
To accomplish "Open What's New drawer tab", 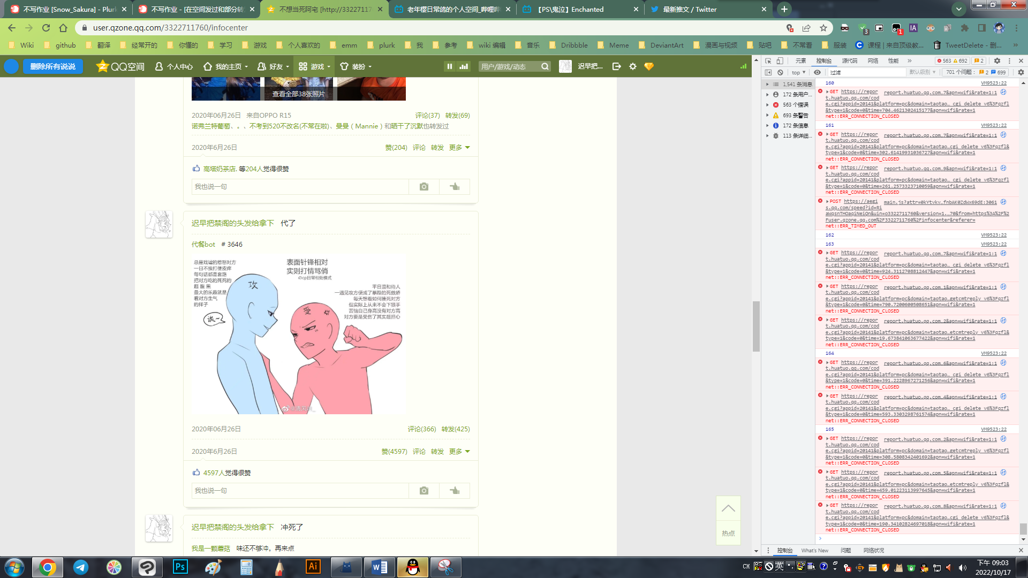I will 814,550.
